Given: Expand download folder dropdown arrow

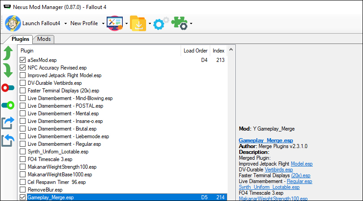Looking at the screenshot, I should 150,23.
